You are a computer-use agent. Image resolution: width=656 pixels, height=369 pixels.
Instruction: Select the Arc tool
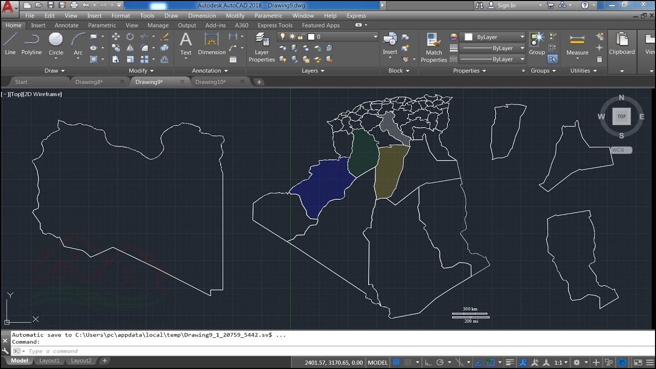pos(78,44)
